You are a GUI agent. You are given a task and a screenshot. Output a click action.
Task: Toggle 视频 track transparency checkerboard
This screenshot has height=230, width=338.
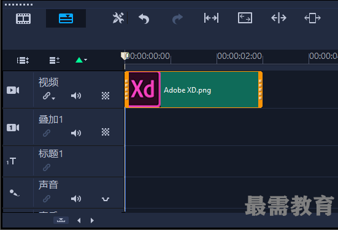tap(106, 96)
